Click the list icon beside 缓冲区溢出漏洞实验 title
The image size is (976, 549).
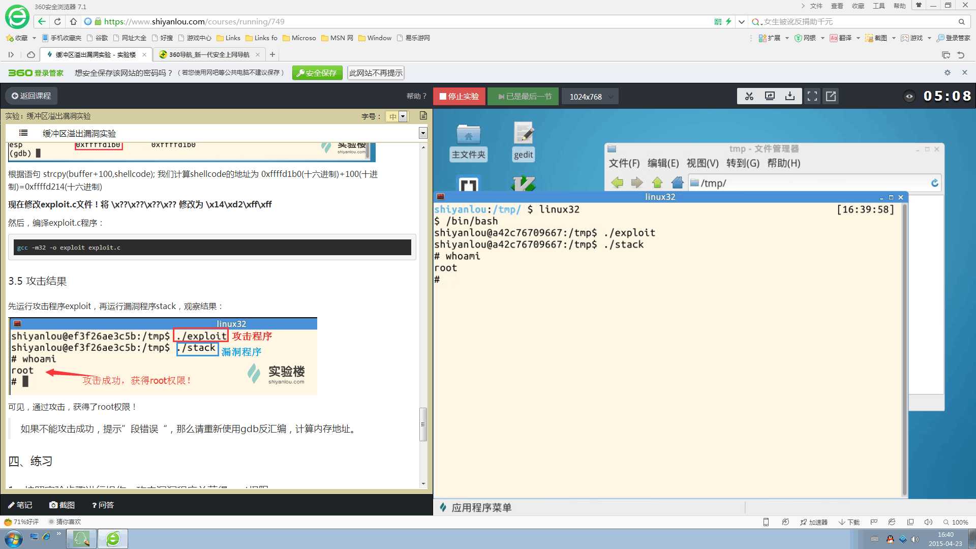point(23,133)
